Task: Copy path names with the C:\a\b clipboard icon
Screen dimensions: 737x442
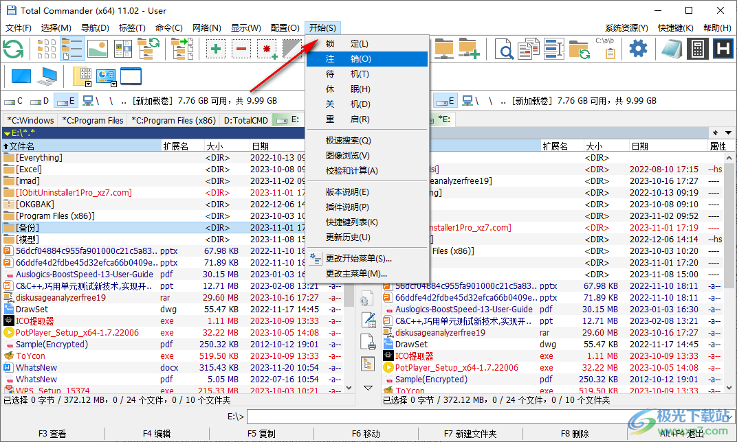Action: point(605,49)
